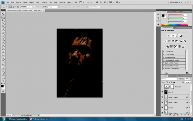Select the Eraser tool

tap(3, 45)
